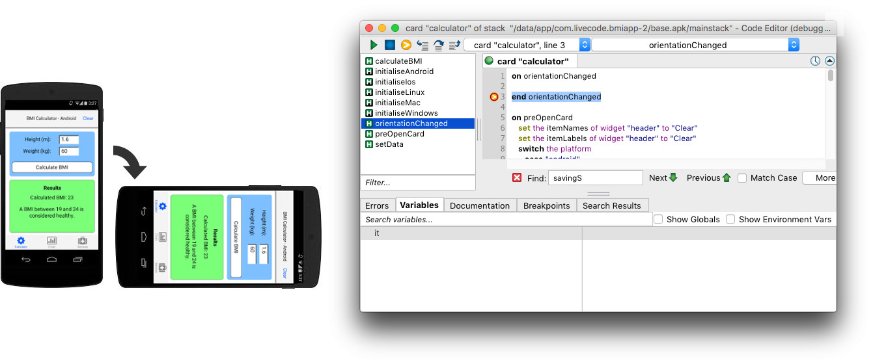
Task: Open the Documentation tab
Action: tap(480, 205)
